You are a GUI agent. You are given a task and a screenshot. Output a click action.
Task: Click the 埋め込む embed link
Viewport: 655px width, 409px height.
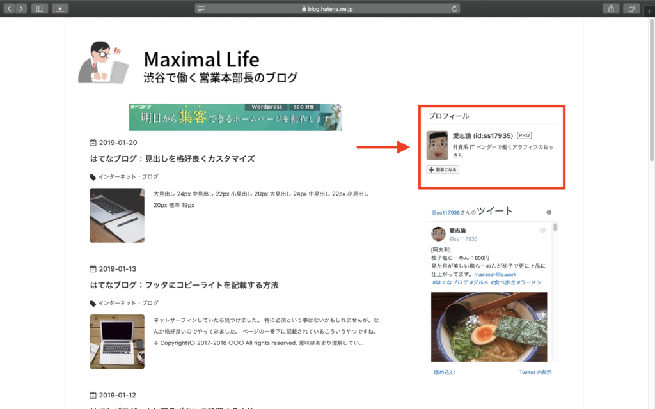pos(444,373)
